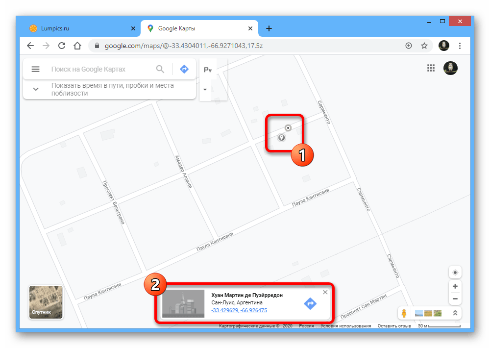Open directions from the search bar

point(184,69)
